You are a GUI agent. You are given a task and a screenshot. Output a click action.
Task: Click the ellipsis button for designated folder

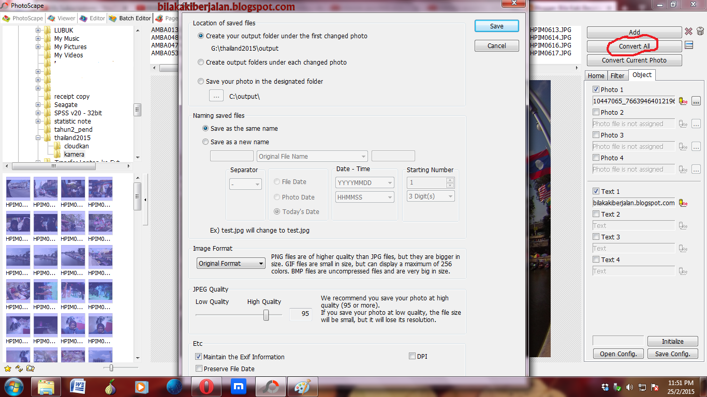click(216, 96)
